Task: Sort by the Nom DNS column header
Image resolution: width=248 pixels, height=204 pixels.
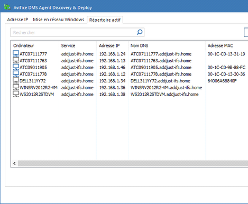Action: point(139,45)
